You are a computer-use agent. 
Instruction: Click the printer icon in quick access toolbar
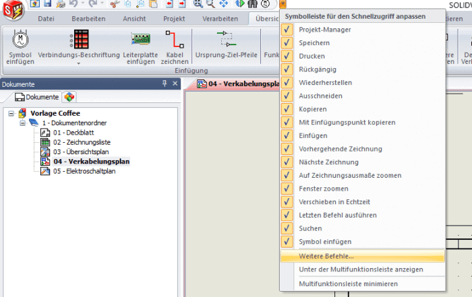(61, 3)
